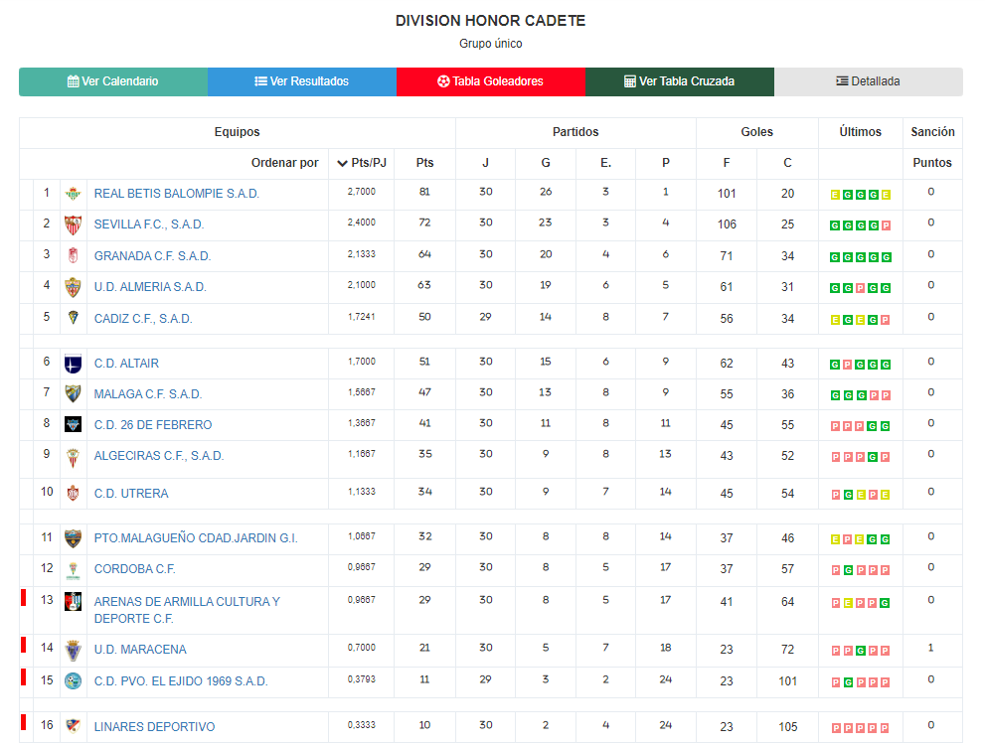The image size is (985, 747).
Task: Click the Goles column group header
Action: (x=756, y=132)
